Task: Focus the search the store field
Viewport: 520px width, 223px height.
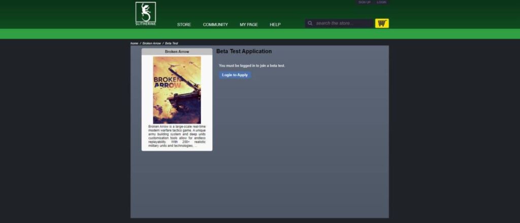Action: pos(343,23)
